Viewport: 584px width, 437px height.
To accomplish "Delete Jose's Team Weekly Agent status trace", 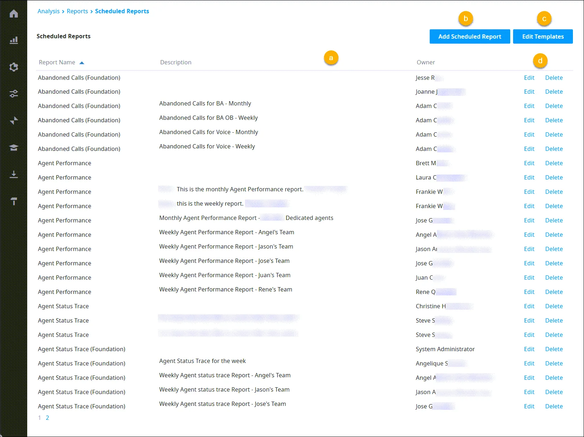I will 554,406.
